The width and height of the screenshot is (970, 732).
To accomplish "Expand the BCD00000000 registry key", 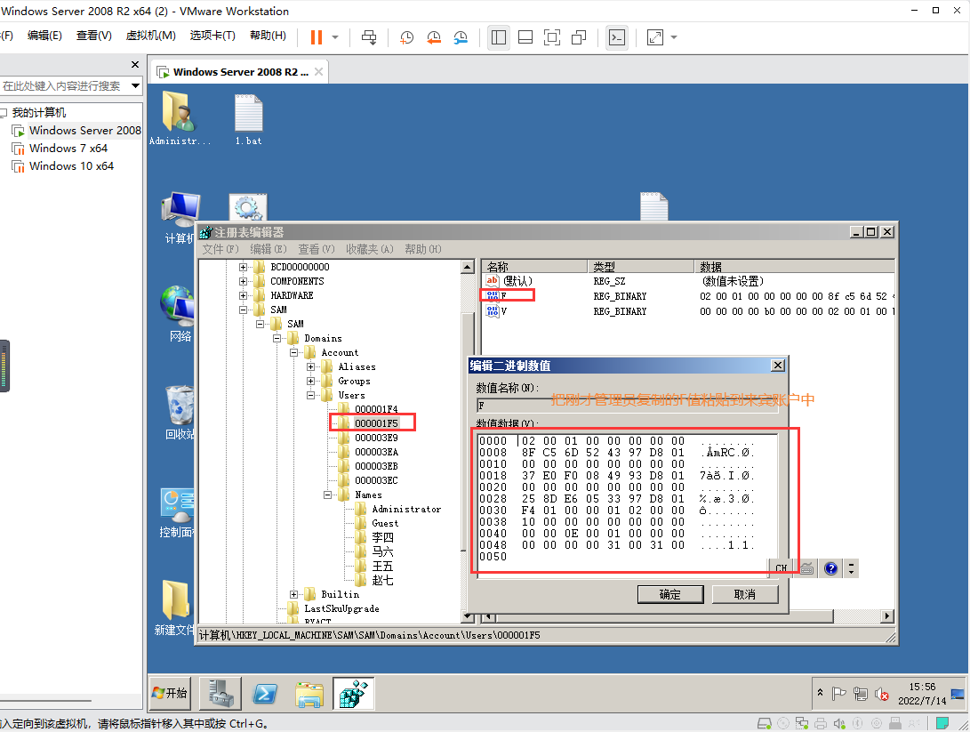I will [x=243, y=268].
